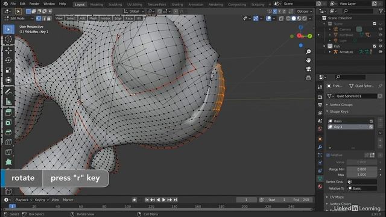This screenshot has width=386, height=217.
Task: Open the Render menu
Action: tap(34, 4)
